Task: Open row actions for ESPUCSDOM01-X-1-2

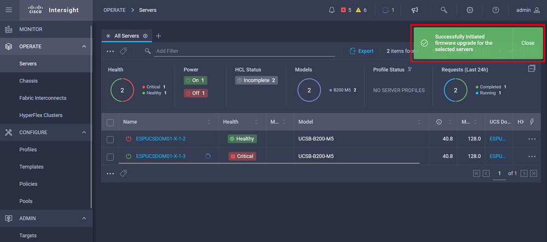Action: [532, 139]
